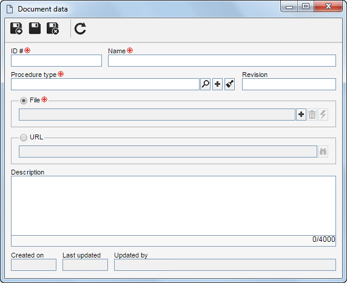This screenshot has height=283, width=347.
Task: Click the lightning bolt icon beside File
Action: (x=323, y=115)
